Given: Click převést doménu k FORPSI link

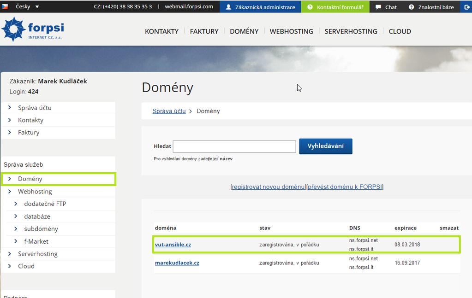Looking at the screenshot, I should pyautogui.click(x=345, y=187).
